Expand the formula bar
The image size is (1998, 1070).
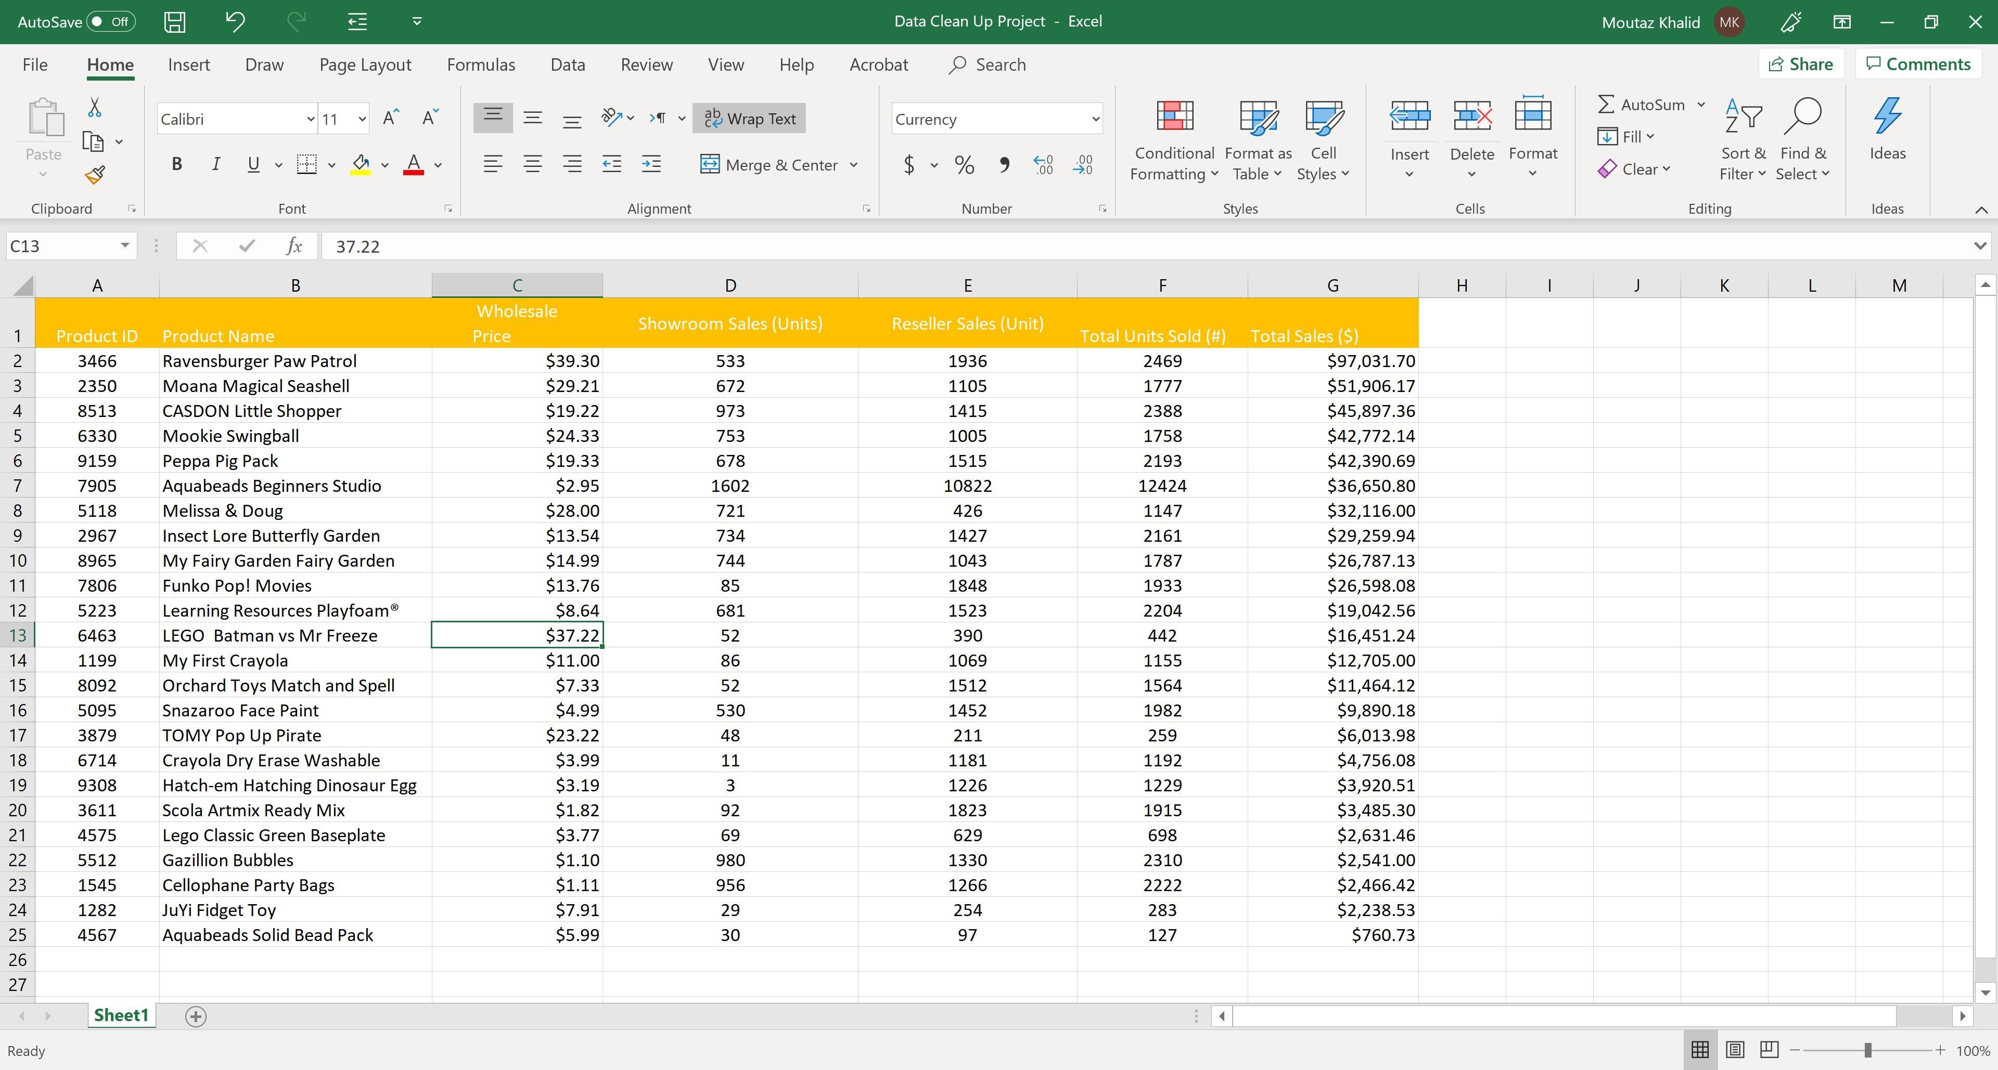click(1980, 245)
